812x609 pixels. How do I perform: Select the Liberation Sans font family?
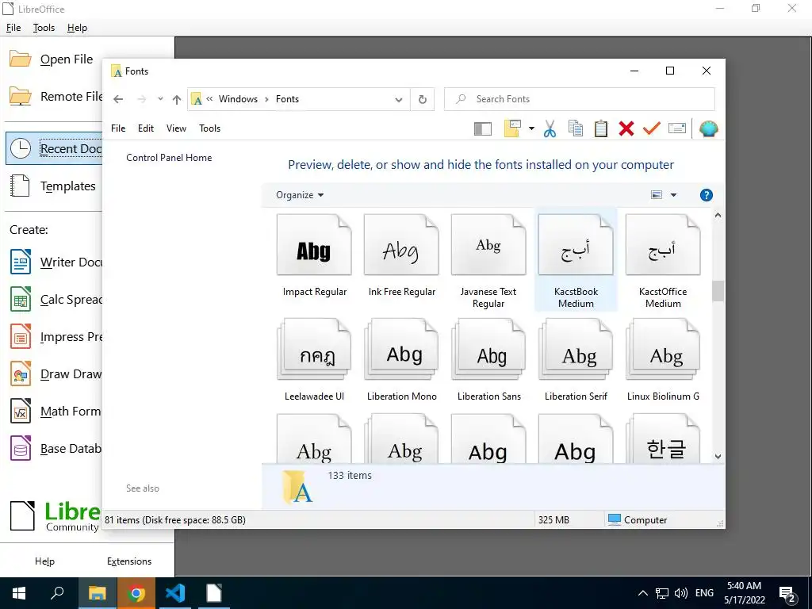click(488, 361)
